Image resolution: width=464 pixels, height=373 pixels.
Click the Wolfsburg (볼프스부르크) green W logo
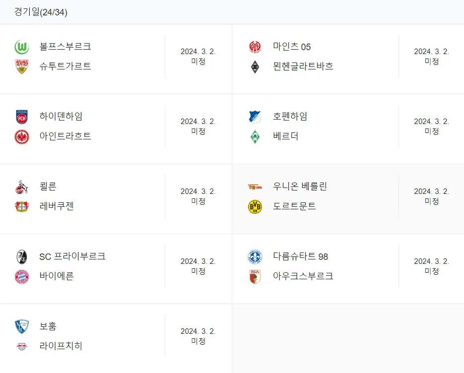22,47
